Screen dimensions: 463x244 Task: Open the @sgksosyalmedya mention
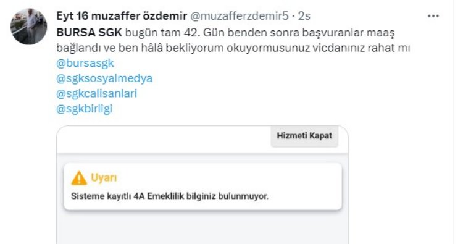pos(104,78)
